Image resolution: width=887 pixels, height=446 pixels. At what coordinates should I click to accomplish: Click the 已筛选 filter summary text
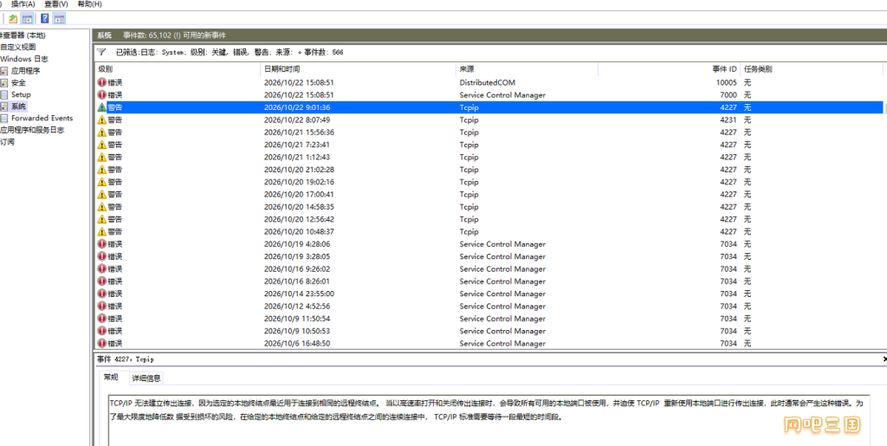click(x=229, y=52)
